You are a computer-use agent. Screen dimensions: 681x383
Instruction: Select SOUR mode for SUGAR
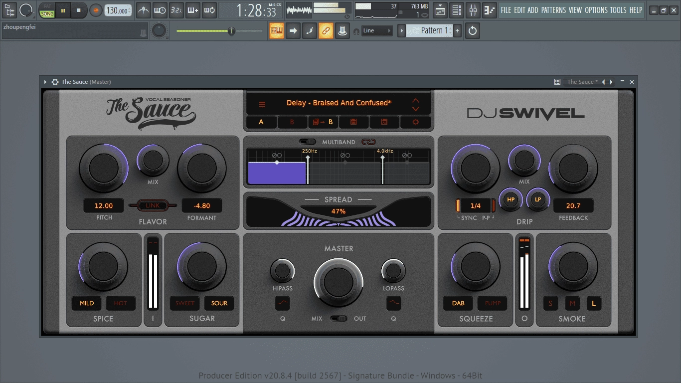pyautogui.click(x=219, y=303)
